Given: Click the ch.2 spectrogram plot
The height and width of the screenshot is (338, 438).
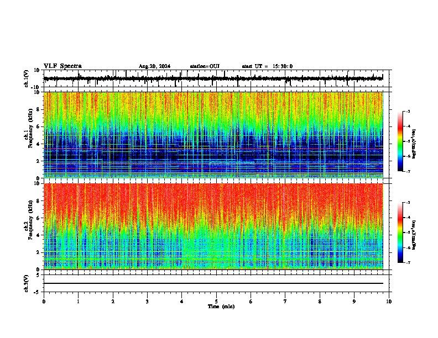Looking at the screenshot, I should [x=213, y=226].
